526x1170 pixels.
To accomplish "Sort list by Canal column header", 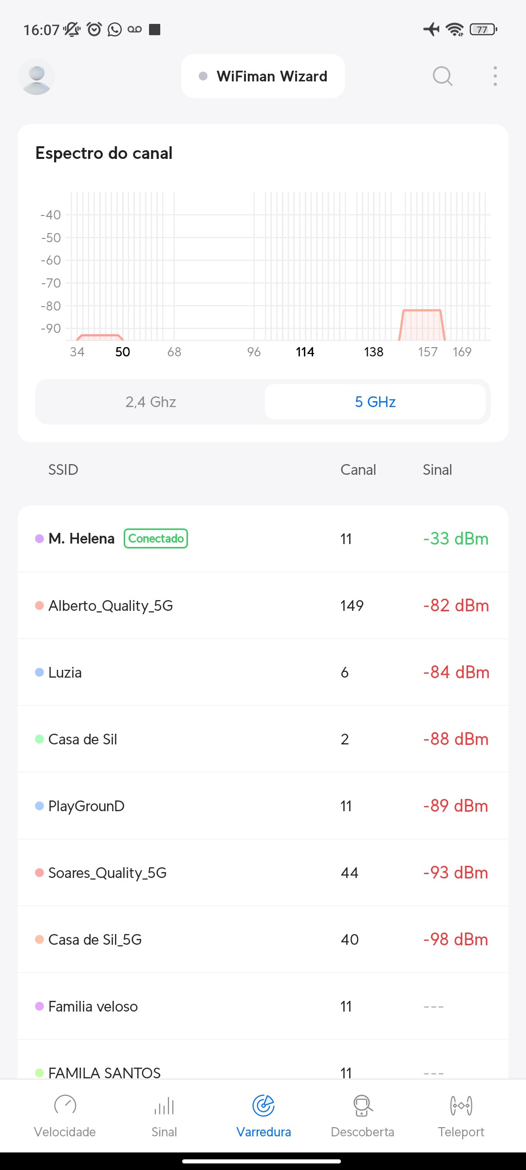I will tap(358, 470).
